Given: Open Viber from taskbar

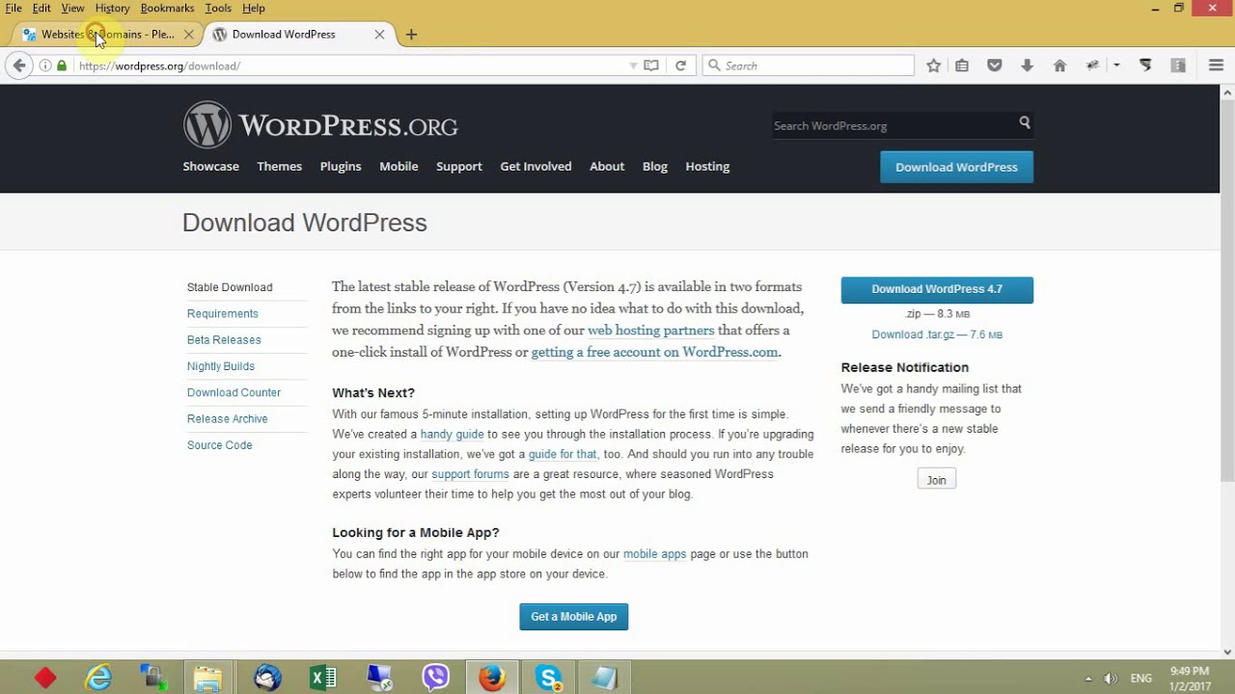Looking at the screenshot, I should [435, 678].
